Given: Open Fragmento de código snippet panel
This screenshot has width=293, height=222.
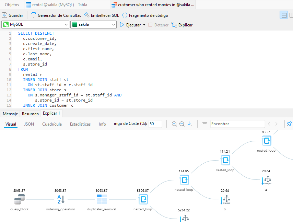Looking at the screenshot, I should (145, 15).
